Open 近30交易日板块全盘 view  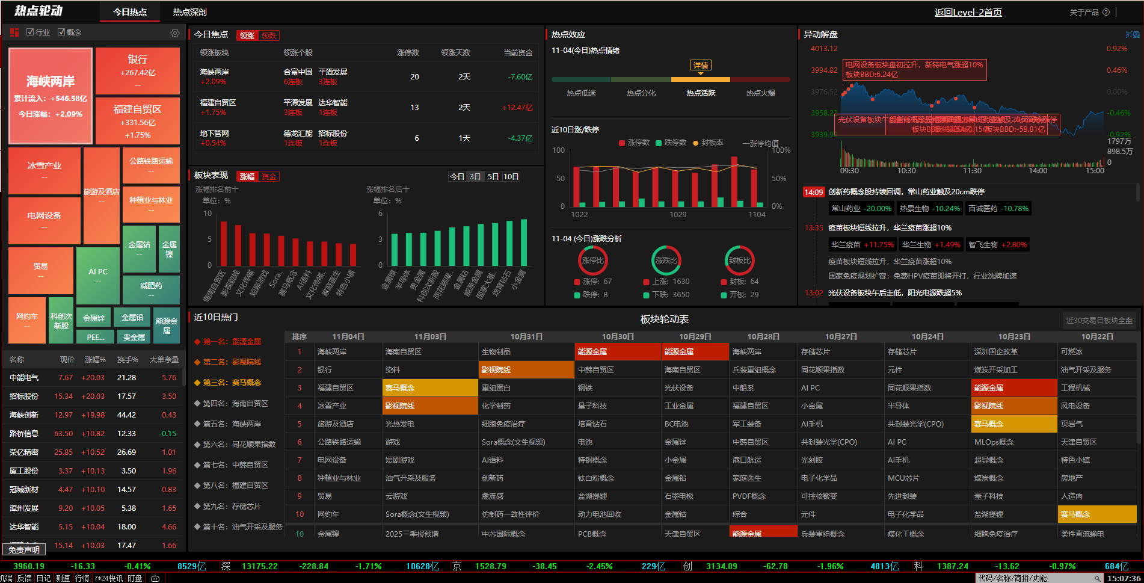click(1099, 321)
